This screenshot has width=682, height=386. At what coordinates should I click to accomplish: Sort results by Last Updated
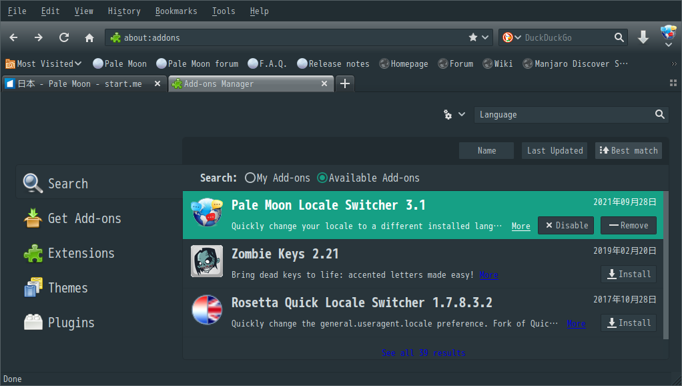pyautogui.click(x=555, y=150)
